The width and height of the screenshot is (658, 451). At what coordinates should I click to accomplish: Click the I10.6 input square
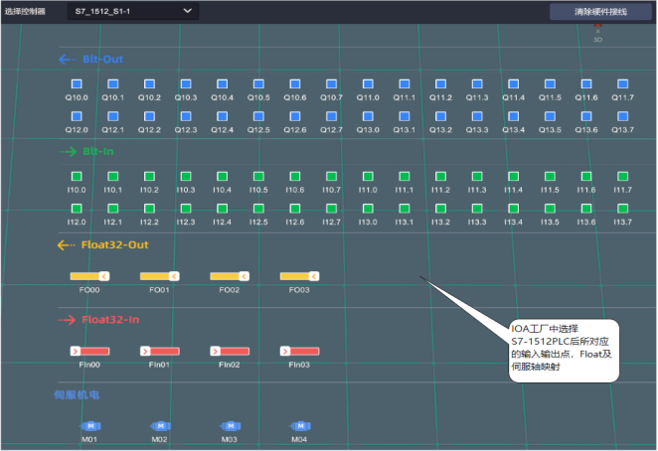pyautogui.click(x=295, y=176)
